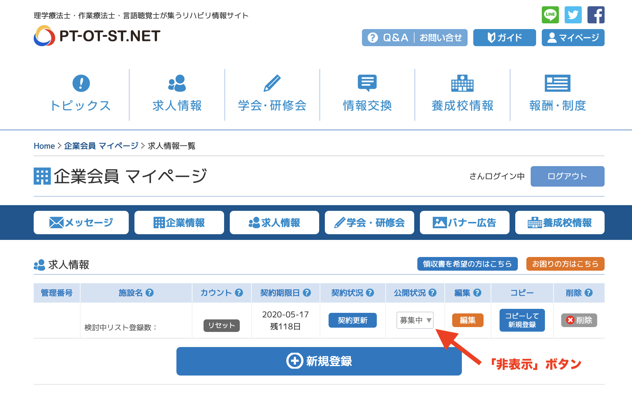Click the orange 編集 button

(x=468, y=320)
